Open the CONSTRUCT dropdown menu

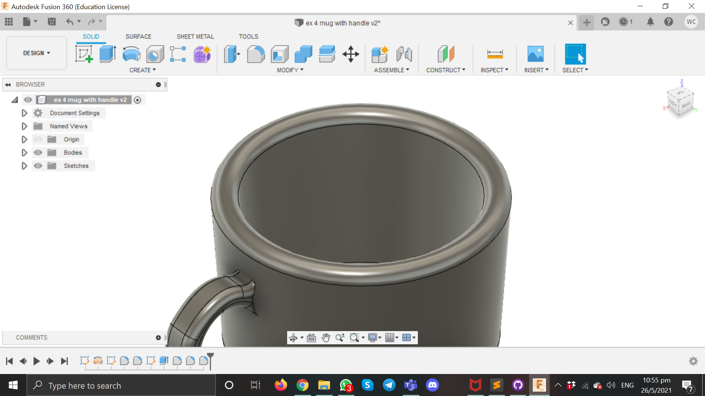click(446, 70)
